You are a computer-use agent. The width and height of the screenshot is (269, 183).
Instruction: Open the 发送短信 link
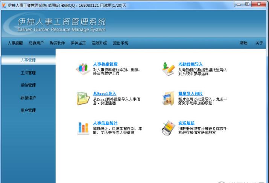187,123
